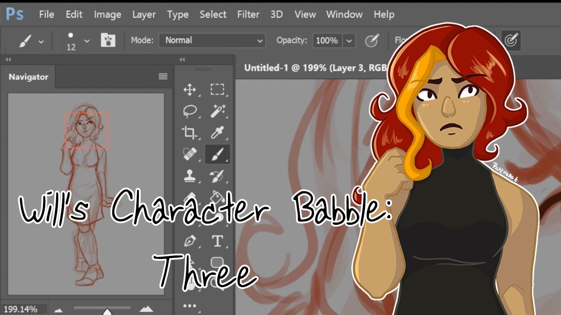Open the Select menu

(x=213, y=14)
